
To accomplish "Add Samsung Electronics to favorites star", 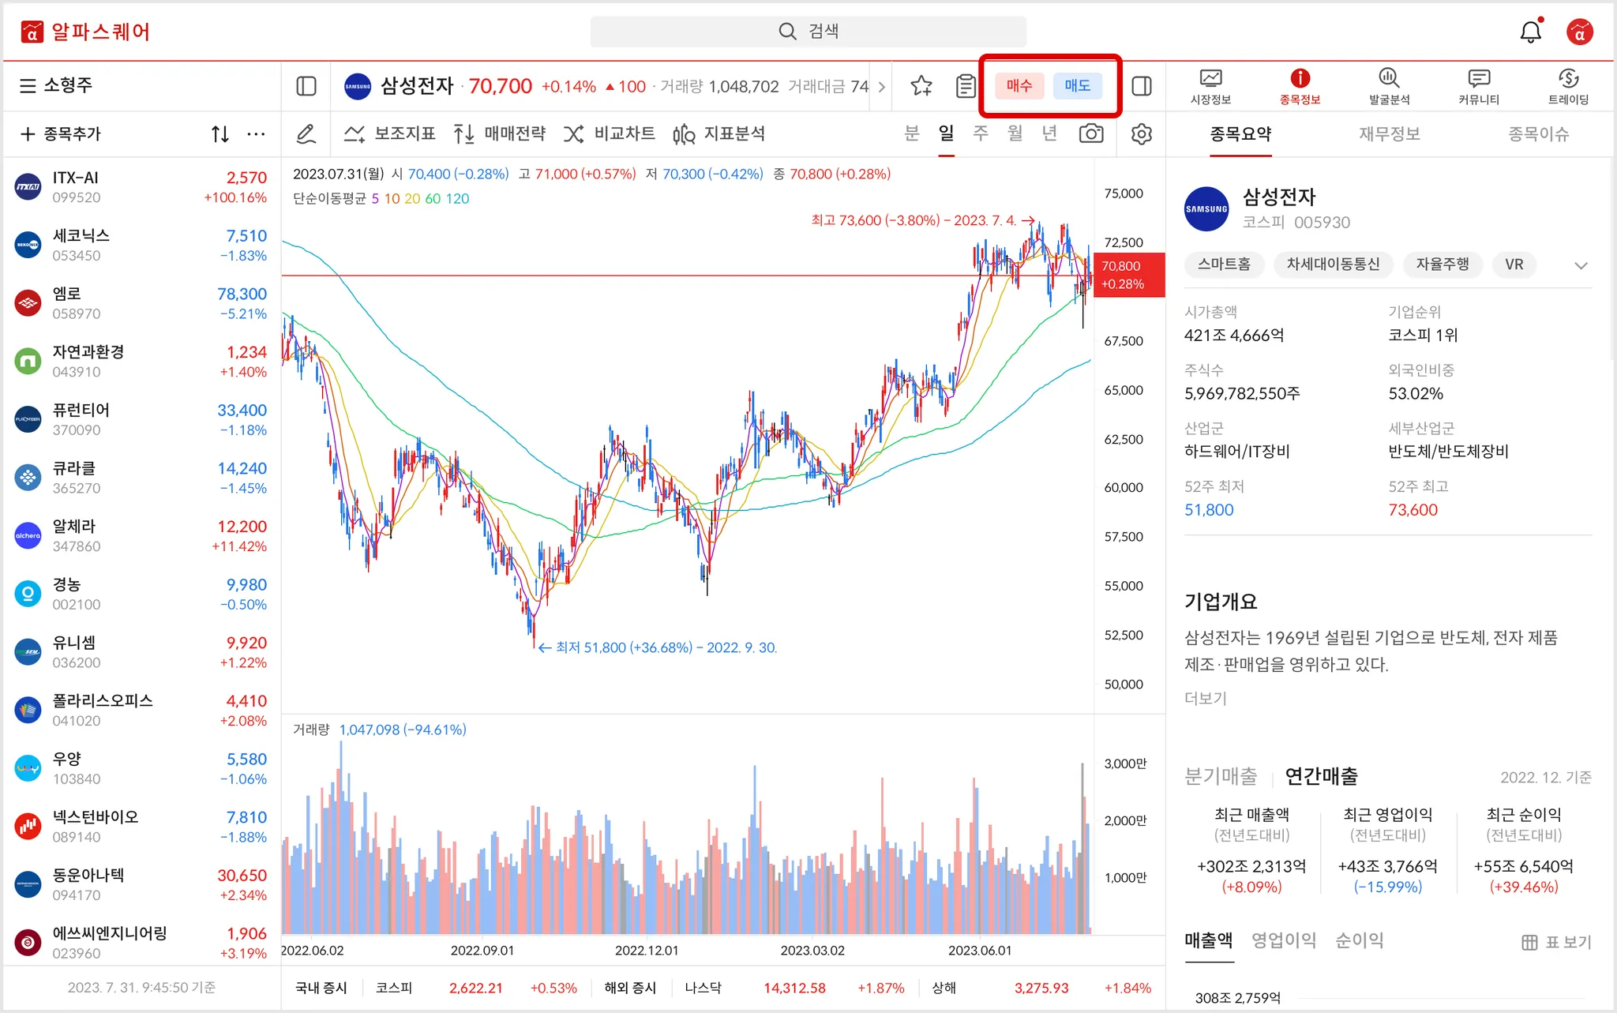I will (921, 85).
